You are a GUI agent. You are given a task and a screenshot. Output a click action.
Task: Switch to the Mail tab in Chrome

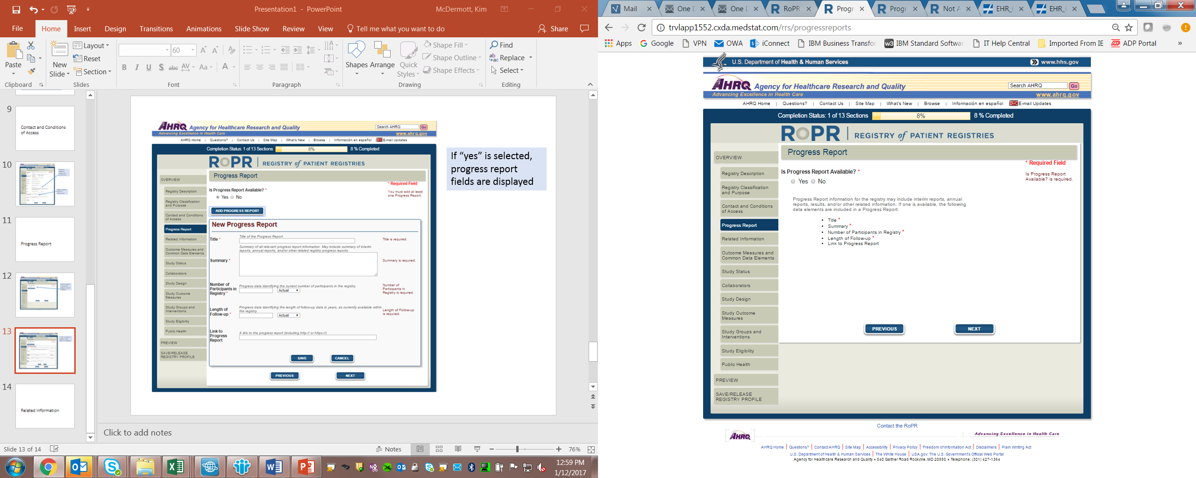tap(631, 9)
